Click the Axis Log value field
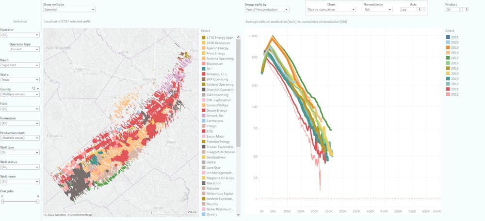The height and width of the screenshot is (221, 485). click(x=408, y=10)
